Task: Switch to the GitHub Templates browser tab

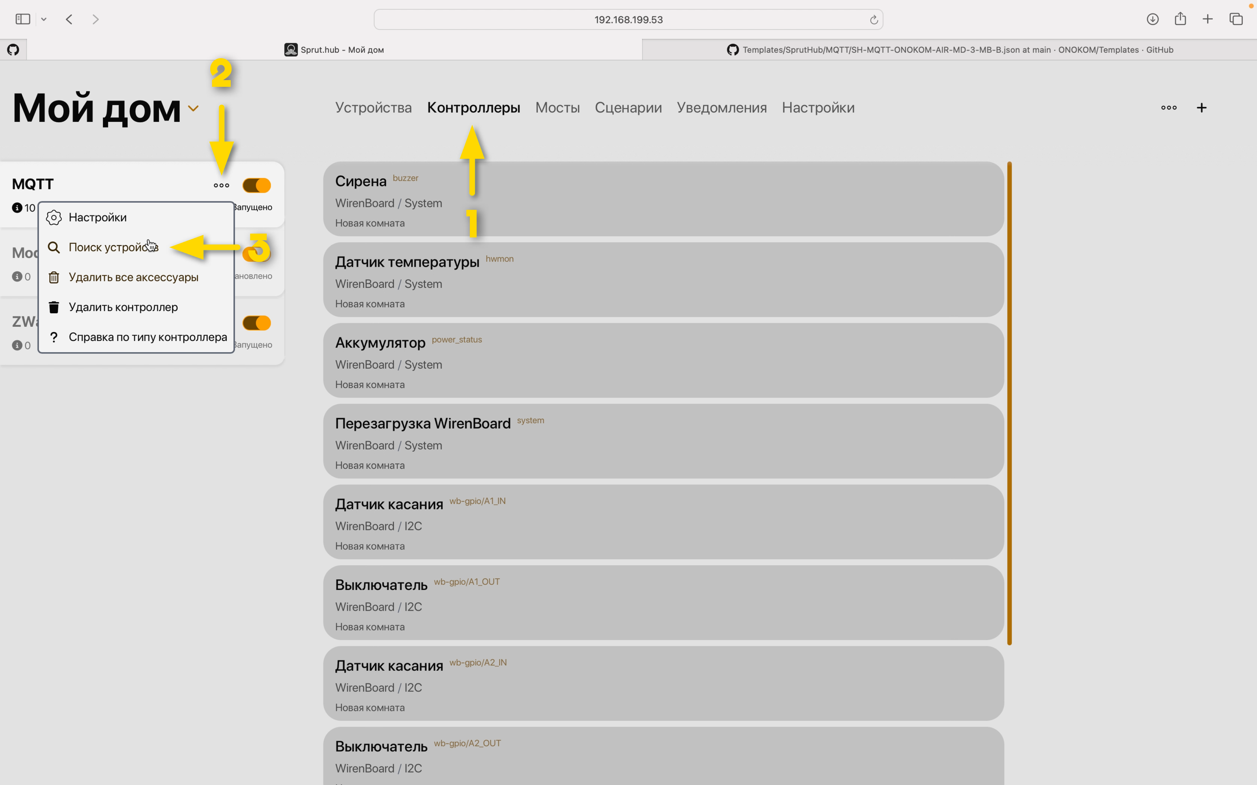Action: click(949, 50)
